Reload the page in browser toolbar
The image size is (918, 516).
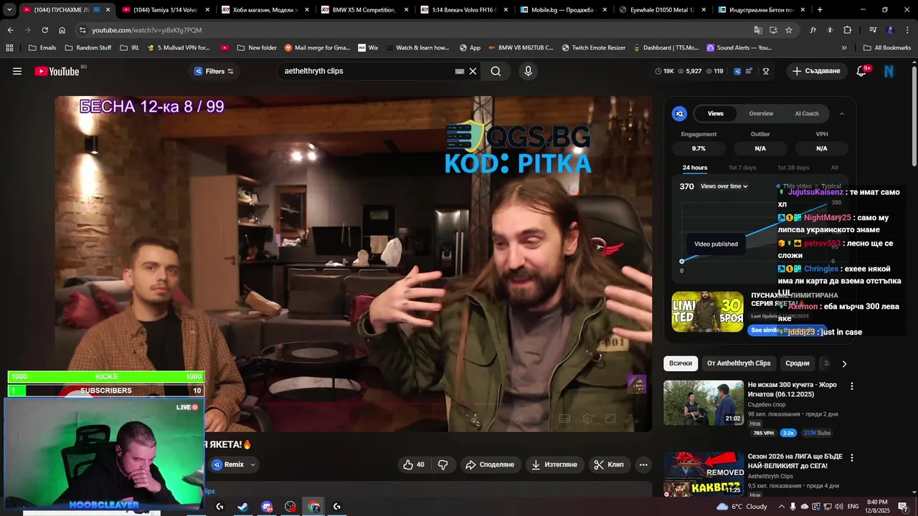[x=44, y=30]
